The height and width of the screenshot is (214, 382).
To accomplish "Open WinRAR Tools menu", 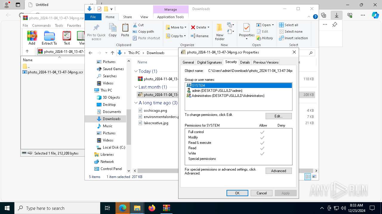I will point(59,26).
